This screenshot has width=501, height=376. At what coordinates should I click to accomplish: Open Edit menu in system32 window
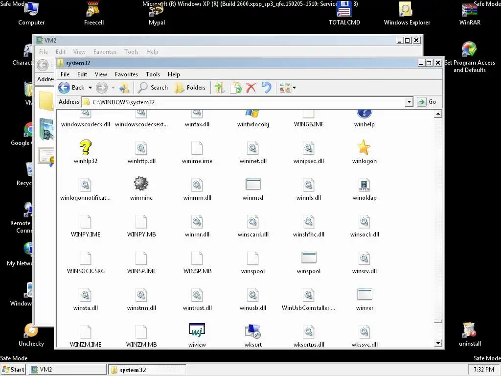(82, 74)
